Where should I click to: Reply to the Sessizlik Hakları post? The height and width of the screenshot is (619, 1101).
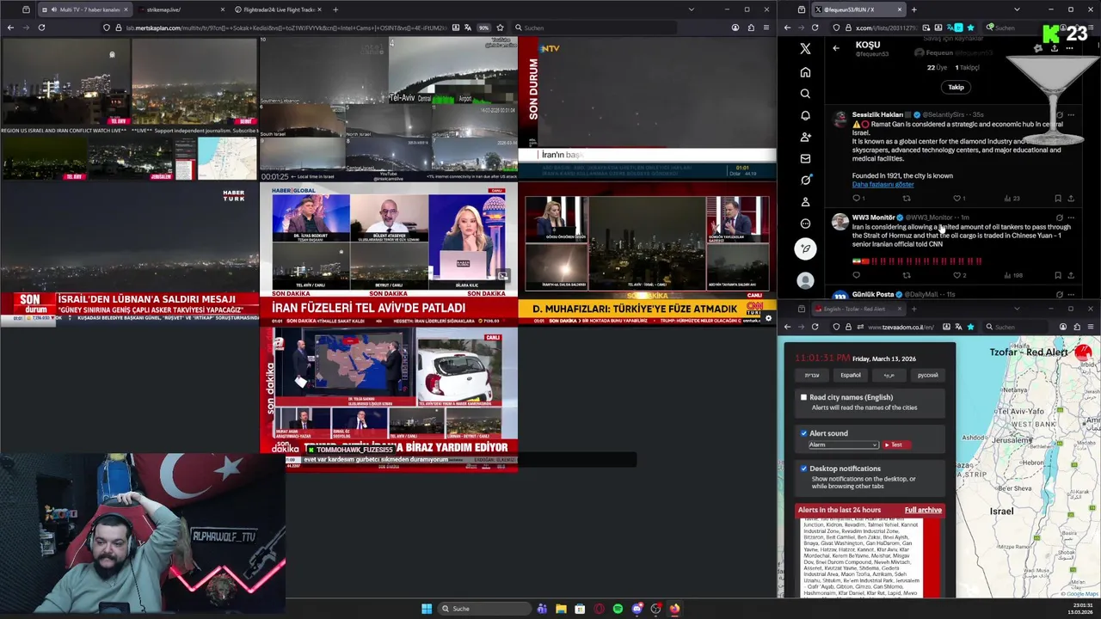[856, 199]
